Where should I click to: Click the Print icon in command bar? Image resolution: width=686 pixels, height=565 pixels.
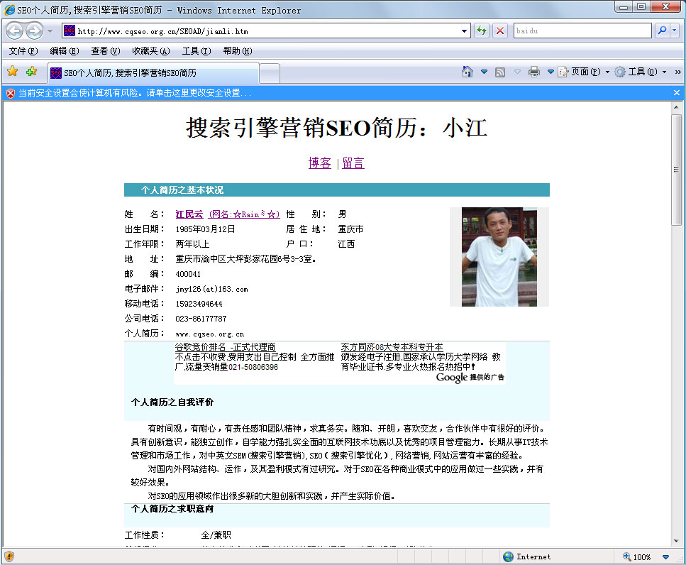click(534, 72)
